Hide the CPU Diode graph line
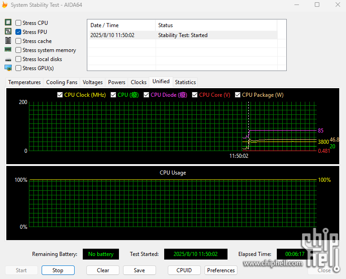 coord(146,95)
